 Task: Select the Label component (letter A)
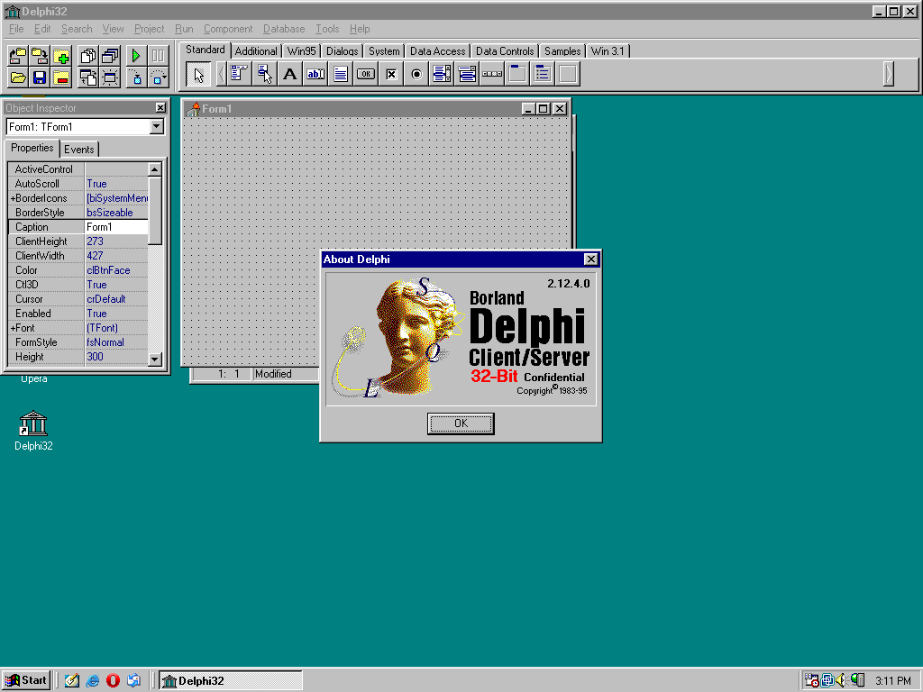point(289,74)
